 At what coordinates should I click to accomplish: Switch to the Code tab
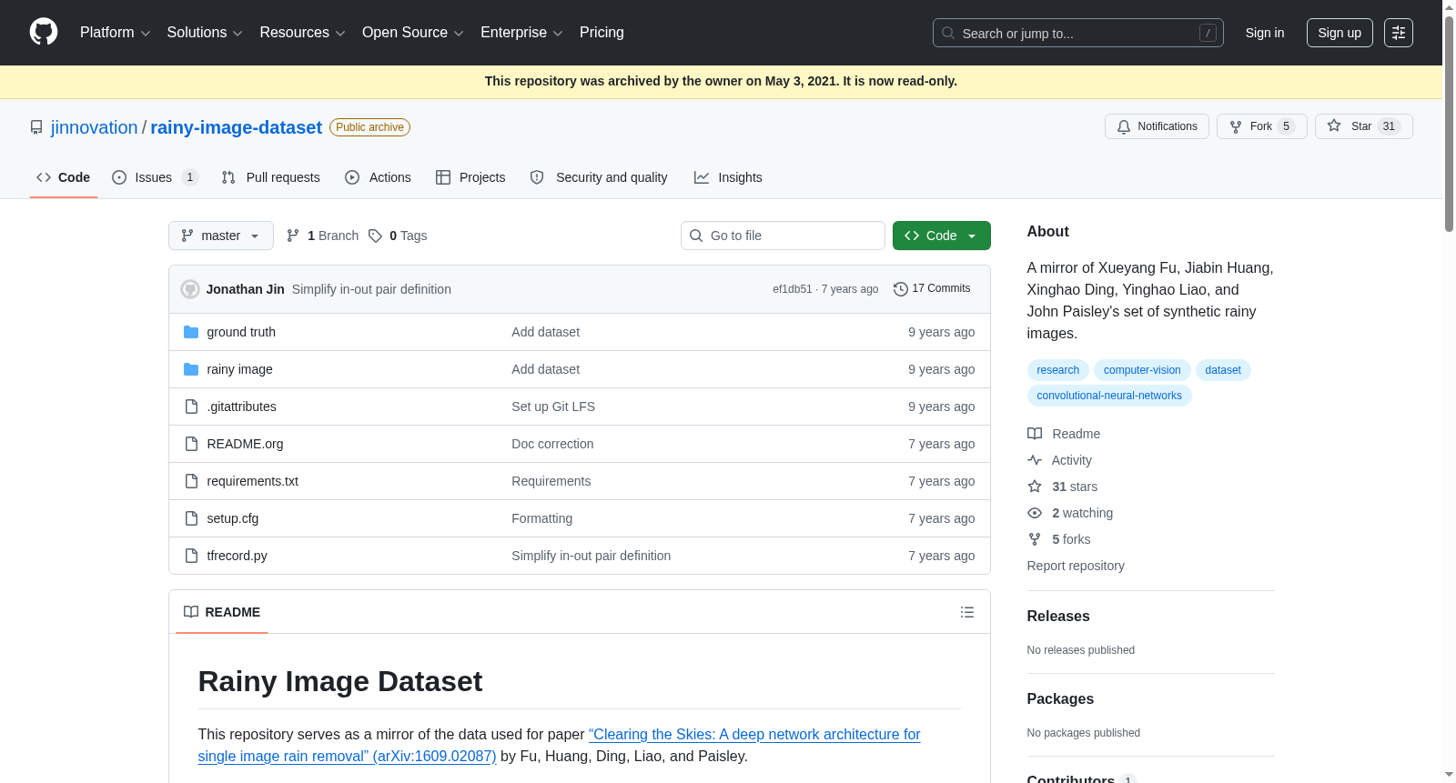pos(64,177)
